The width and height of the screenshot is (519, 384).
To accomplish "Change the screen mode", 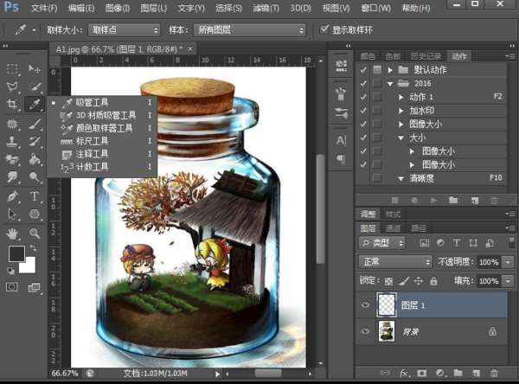I will (x=34, y=287).
